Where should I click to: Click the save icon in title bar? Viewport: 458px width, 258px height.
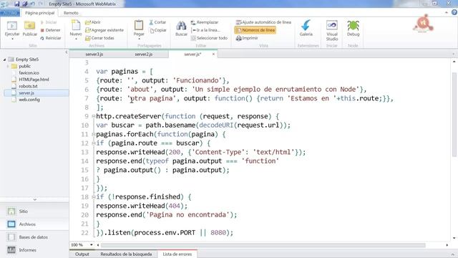(x=16, y=4)
